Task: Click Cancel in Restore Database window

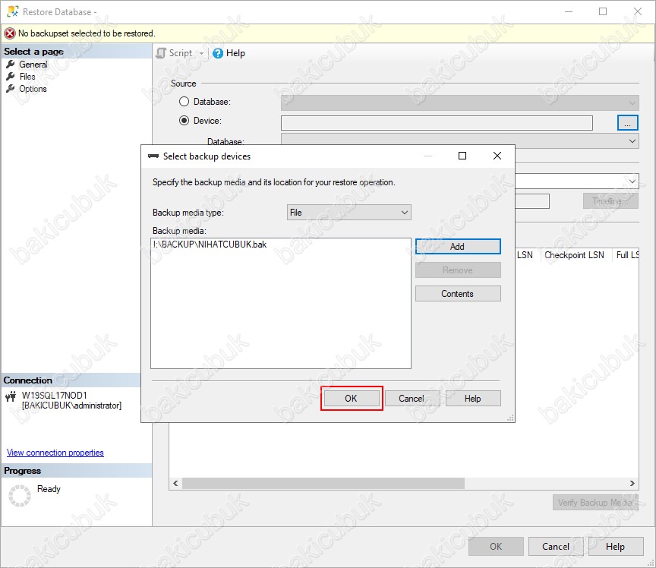Action: (x=556, y=546)
